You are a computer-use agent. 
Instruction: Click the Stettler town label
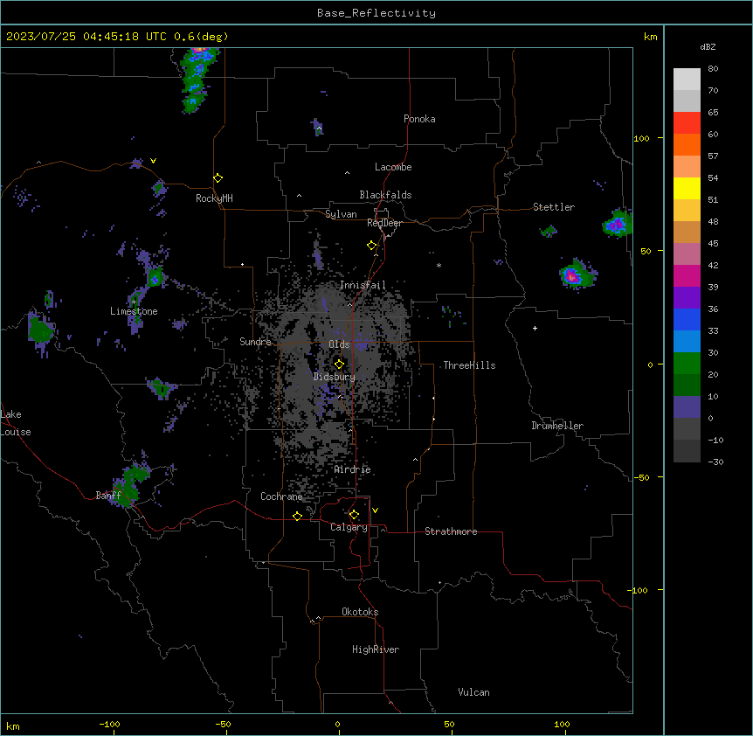pos(554,207)
